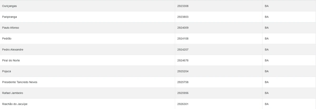Click the Rafael Jambeiro name cell
The height and width of the screenshot is (109, 316).
point(12,93)
